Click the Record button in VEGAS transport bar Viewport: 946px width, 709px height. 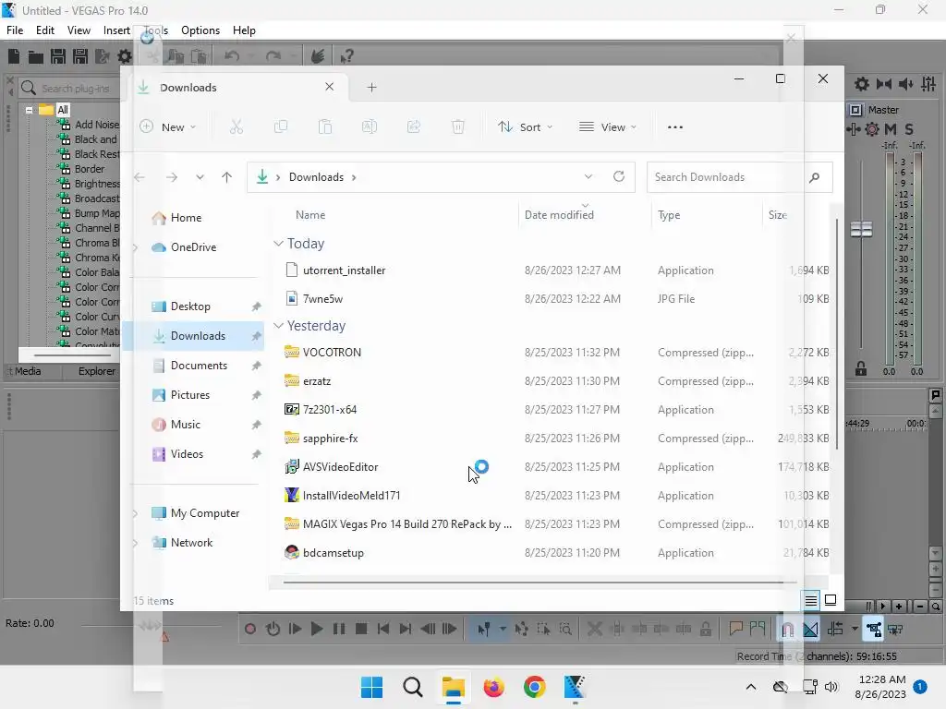249,630
